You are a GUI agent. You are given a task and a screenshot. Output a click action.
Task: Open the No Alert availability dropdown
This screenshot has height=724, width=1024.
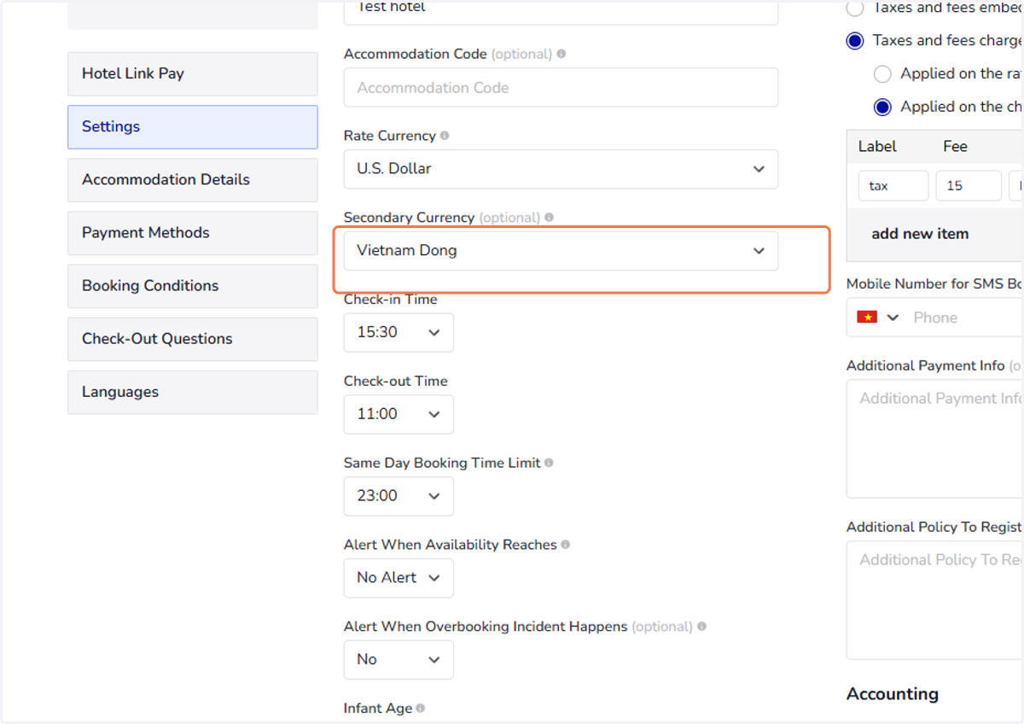(399, 578)
